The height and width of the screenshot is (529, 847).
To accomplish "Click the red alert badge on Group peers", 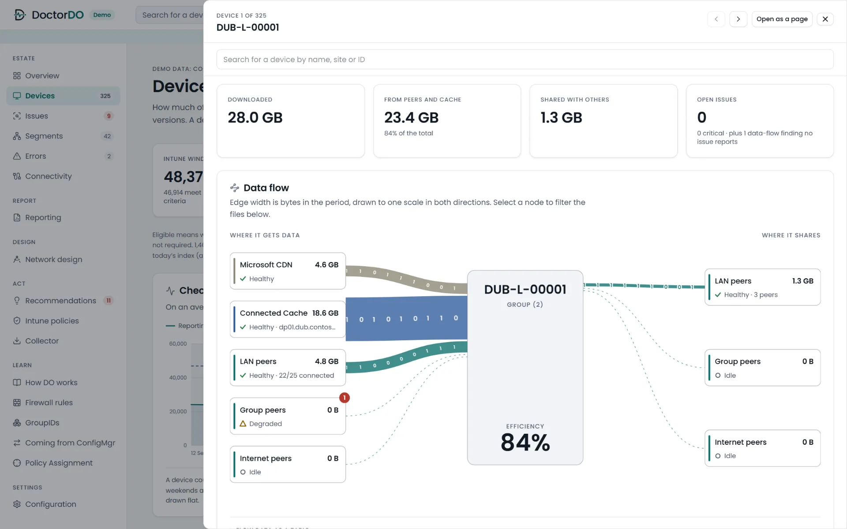I will pyautogui.click(x=345, y=398).
